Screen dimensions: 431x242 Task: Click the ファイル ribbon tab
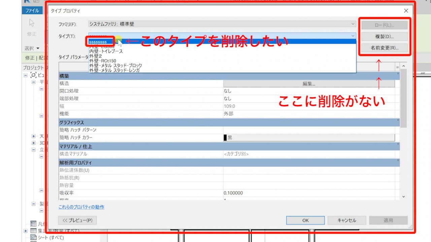[32, 10]
